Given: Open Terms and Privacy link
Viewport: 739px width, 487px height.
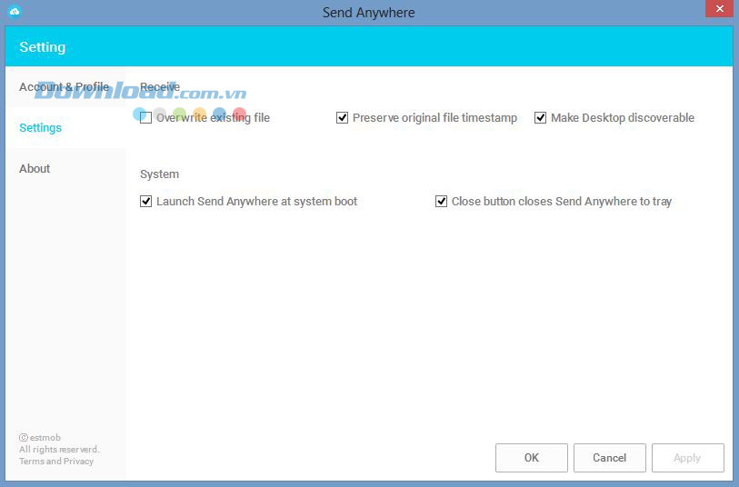Looking at the screenshot, I should (56, 462).
